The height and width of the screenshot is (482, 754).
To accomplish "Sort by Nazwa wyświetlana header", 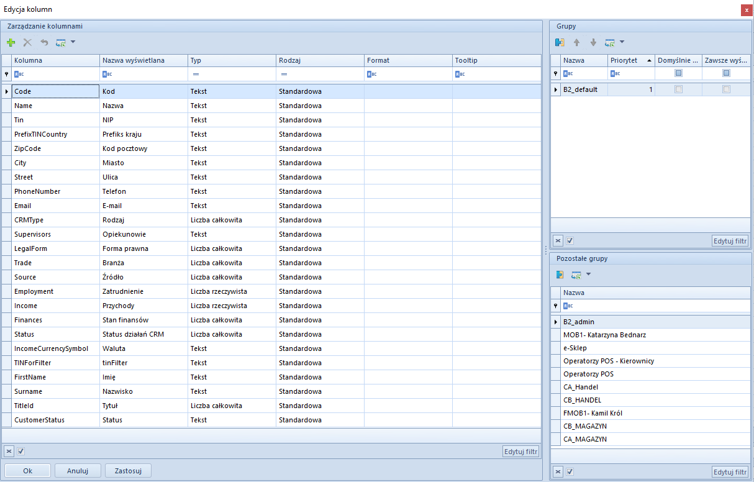I will 143,60.
